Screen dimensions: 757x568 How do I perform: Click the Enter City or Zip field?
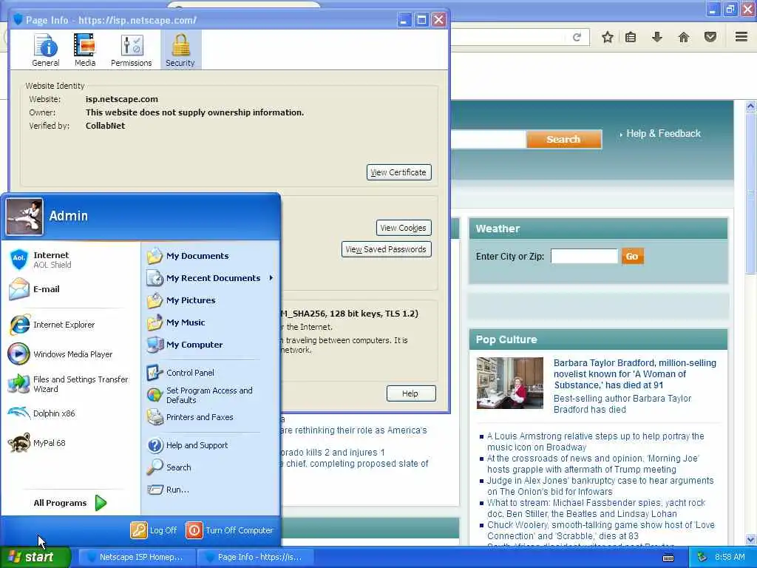(x=584, y=257)
